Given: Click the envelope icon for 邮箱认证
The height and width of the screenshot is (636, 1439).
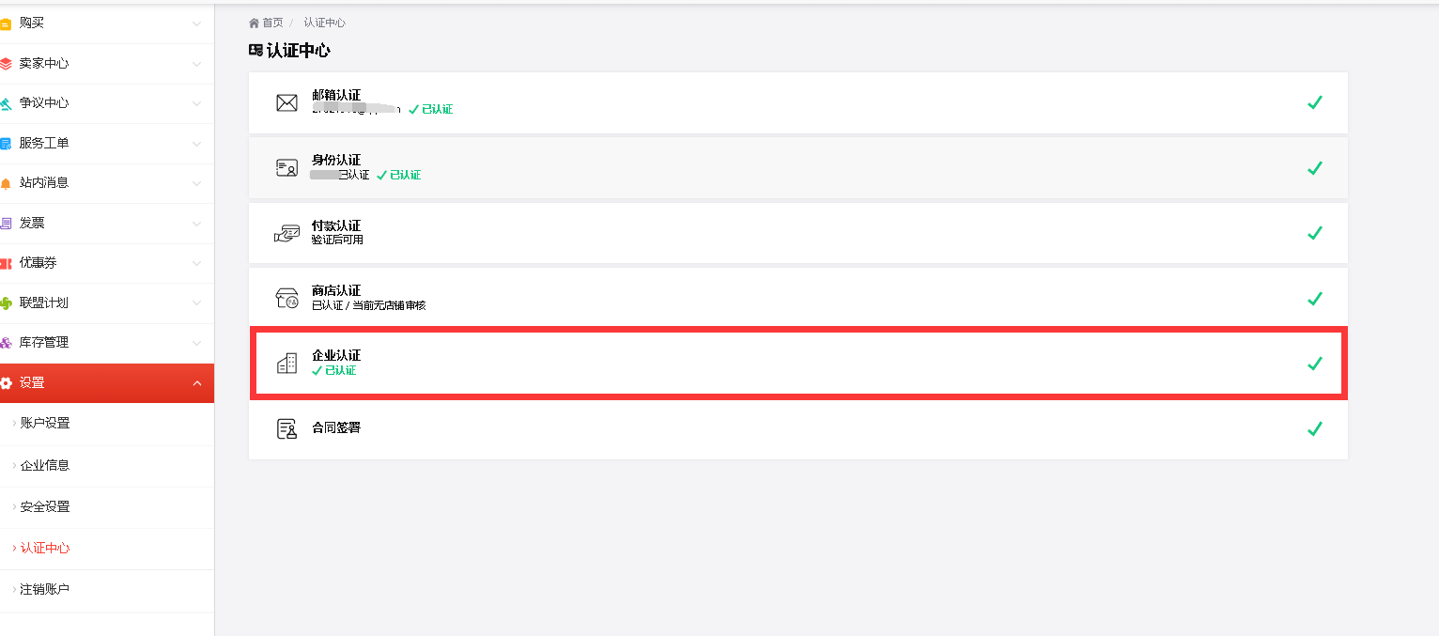Looking at the screenshot, I should click(286, 103).
